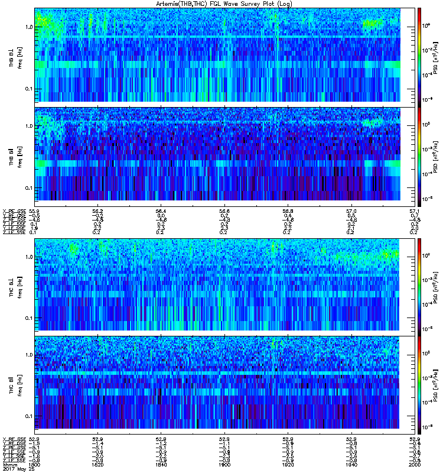Click the date label '2017 May 25'

click(18, 469)
